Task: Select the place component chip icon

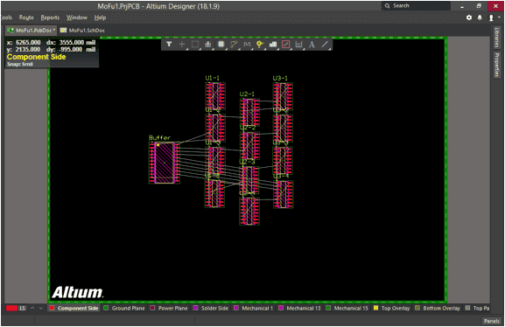Action: coord(221,45)
